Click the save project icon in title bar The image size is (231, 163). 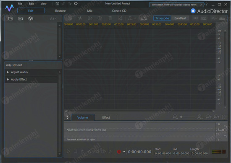pos(58,4)
